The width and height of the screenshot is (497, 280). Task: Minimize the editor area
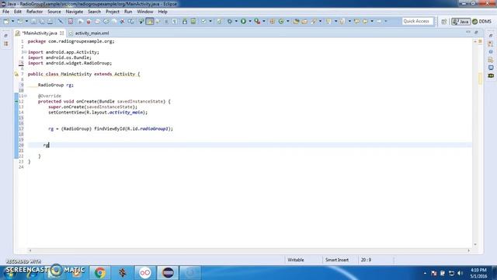click(x=468, y=33)
